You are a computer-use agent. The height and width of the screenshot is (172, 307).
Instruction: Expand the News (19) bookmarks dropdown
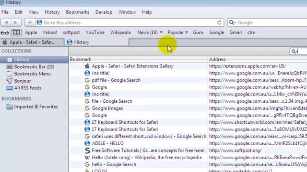(150, 32)
